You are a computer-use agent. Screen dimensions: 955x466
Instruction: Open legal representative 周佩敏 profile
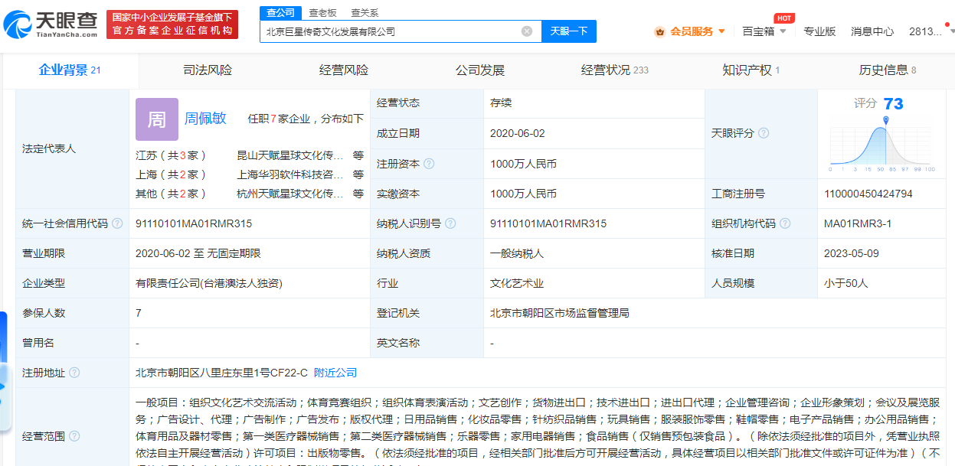(205, 118)
